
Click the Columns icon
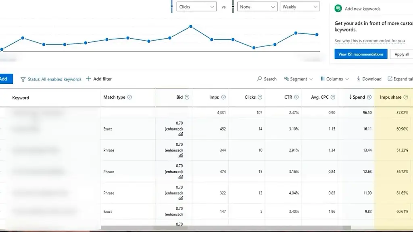[x=323, y=79]
